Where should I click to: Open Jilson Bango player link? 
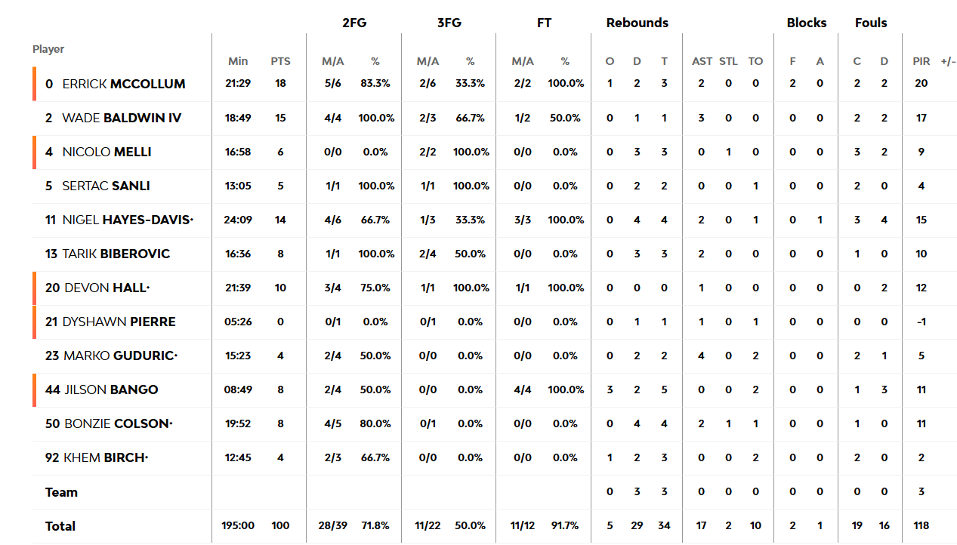[x=111, y=390]
